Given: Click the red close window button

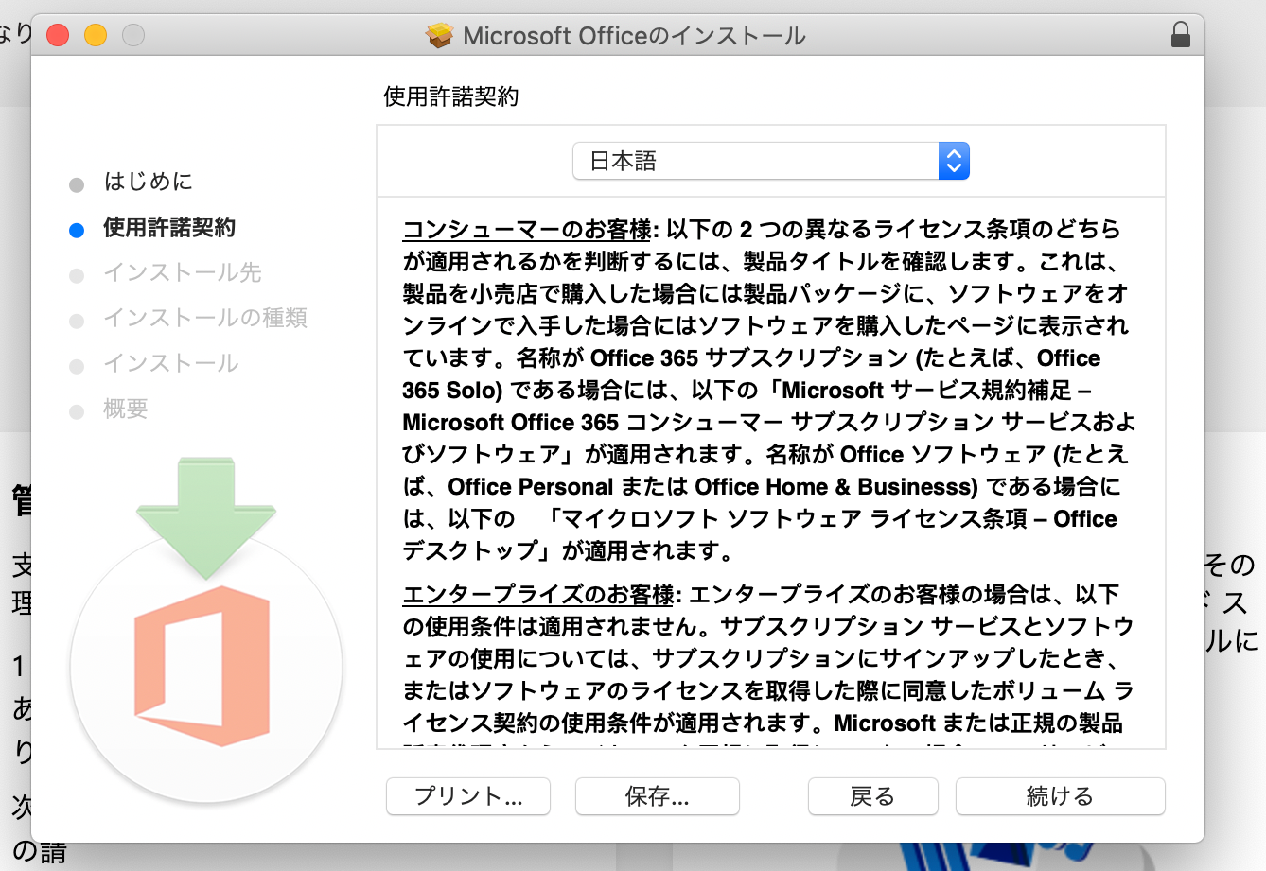Looking at the screenshot, I should pos(58,35).
